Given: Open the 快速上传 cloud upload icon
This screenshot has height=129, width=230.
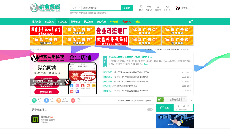Looking at the screenshot, I should pos(167,7).
